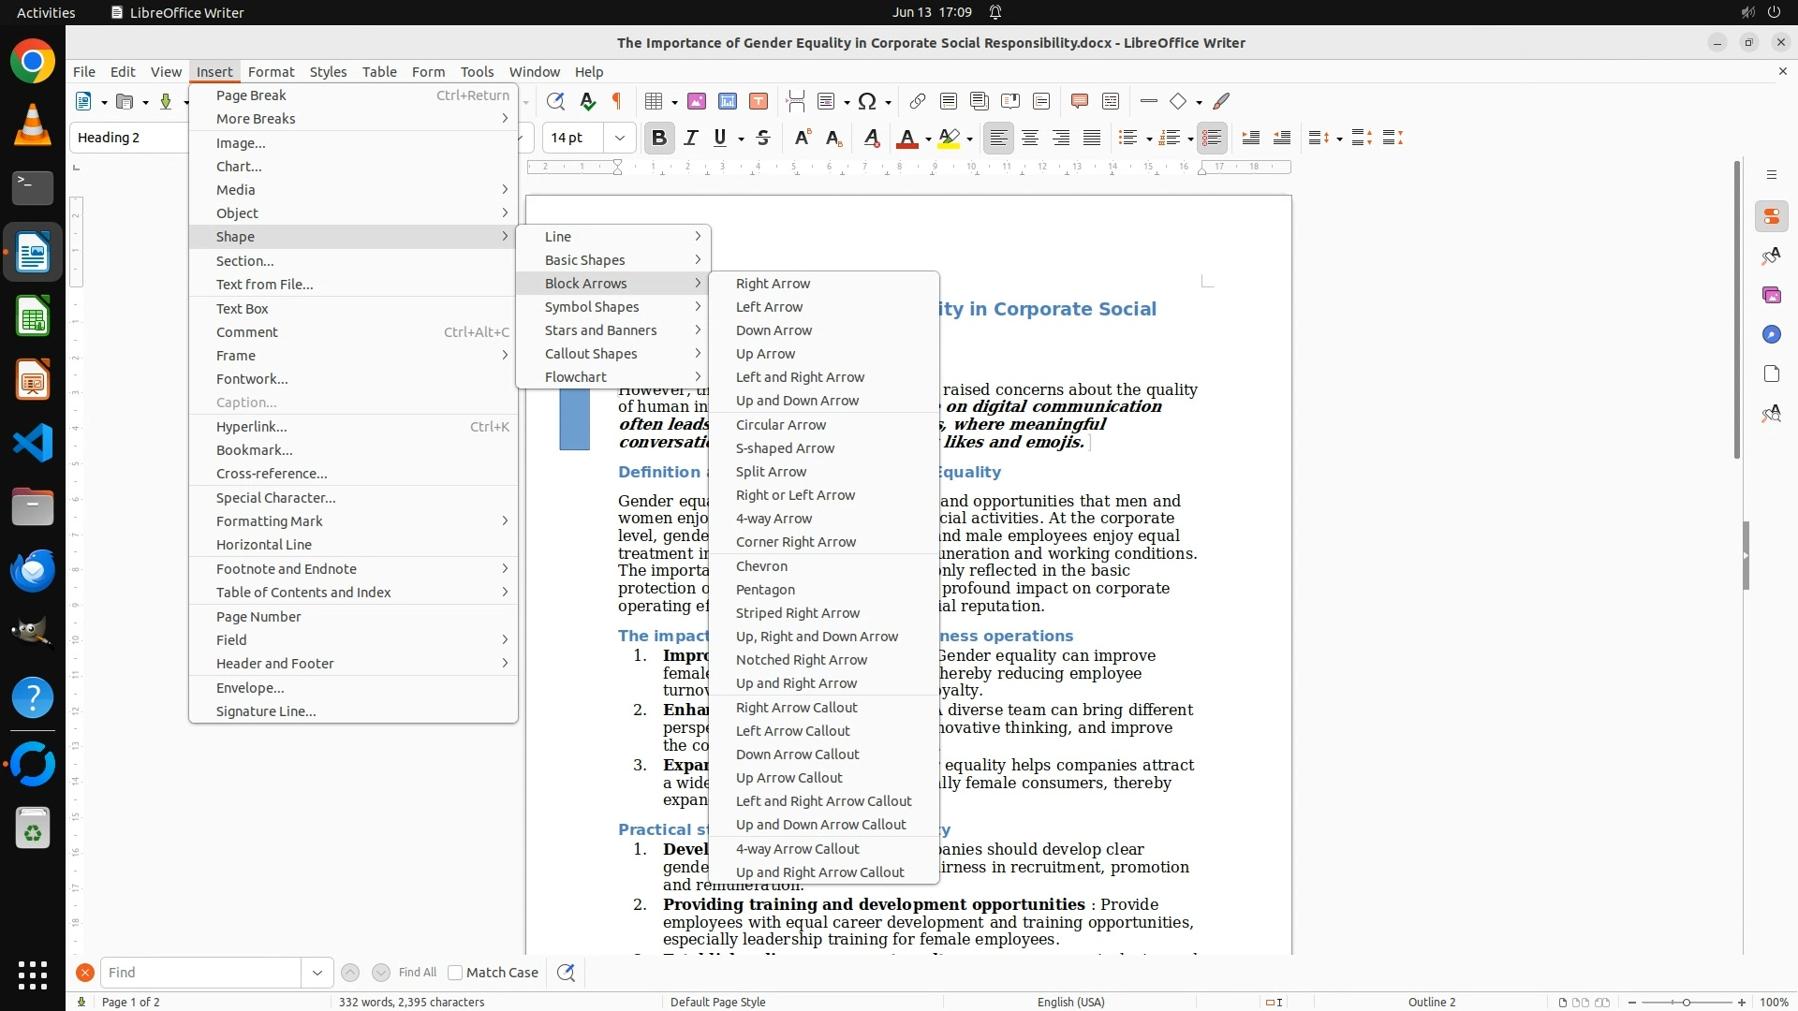Toggle the ordered list button
Image resolution: width=1798 pixels, height=1011 pixels.
[x=1169, y=138]
